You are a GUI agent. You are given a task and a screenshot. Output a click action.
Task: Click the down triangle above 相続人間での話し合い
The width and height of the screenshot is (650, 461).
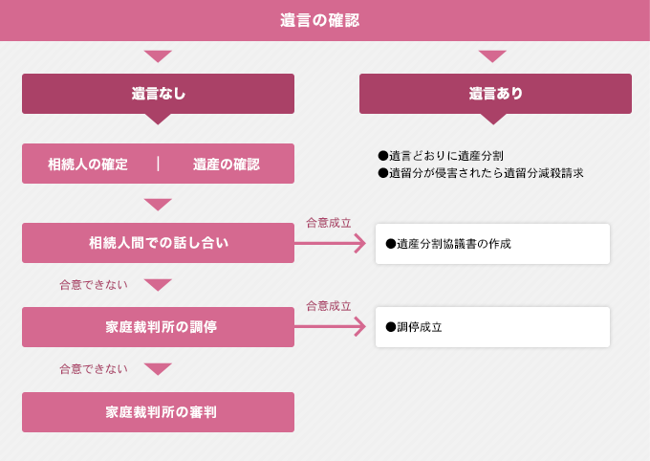pyautogui.click(x=158, y=204)
